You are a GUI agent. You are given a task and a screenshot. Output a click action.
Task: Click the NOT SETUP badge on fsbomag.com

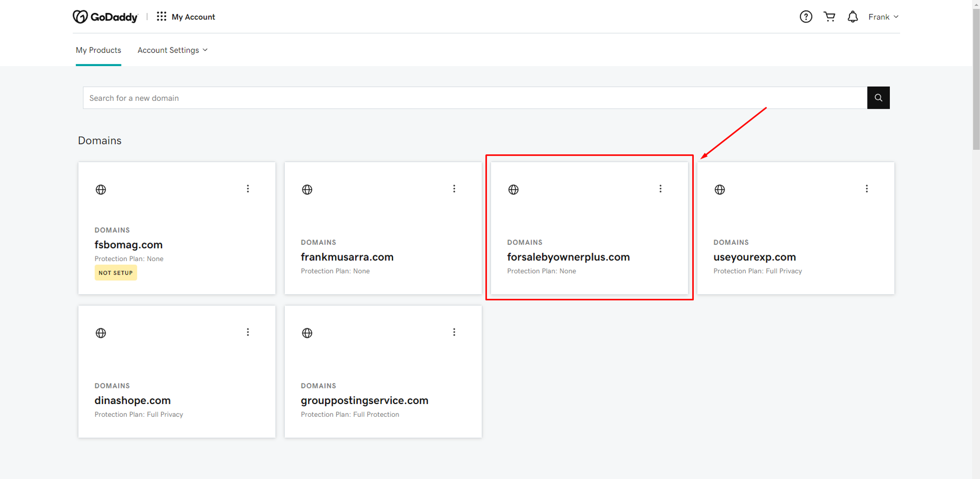[116, 273]
